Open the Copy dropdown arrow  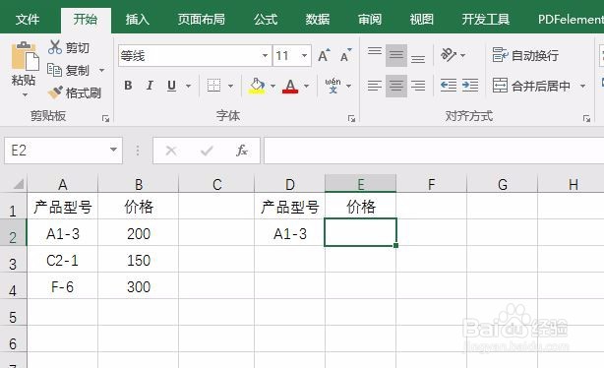pyautogui.click(x=102, y=70)
